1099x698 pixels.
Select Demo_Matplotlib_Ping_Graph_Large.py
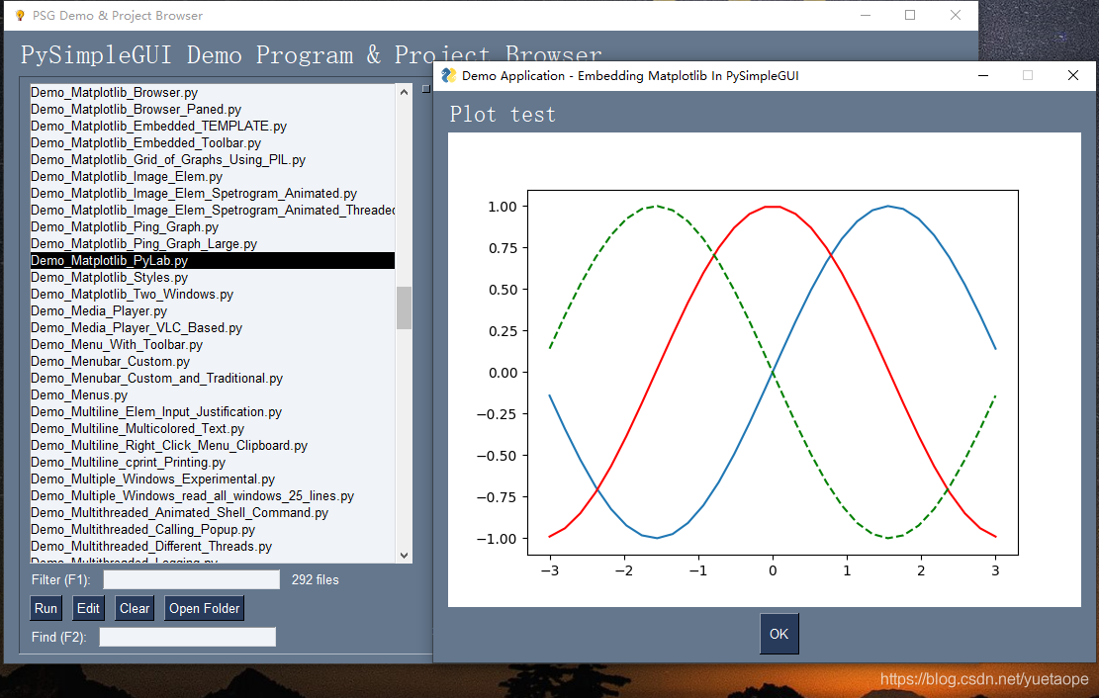pyautogui.click(x=213, y=244)
